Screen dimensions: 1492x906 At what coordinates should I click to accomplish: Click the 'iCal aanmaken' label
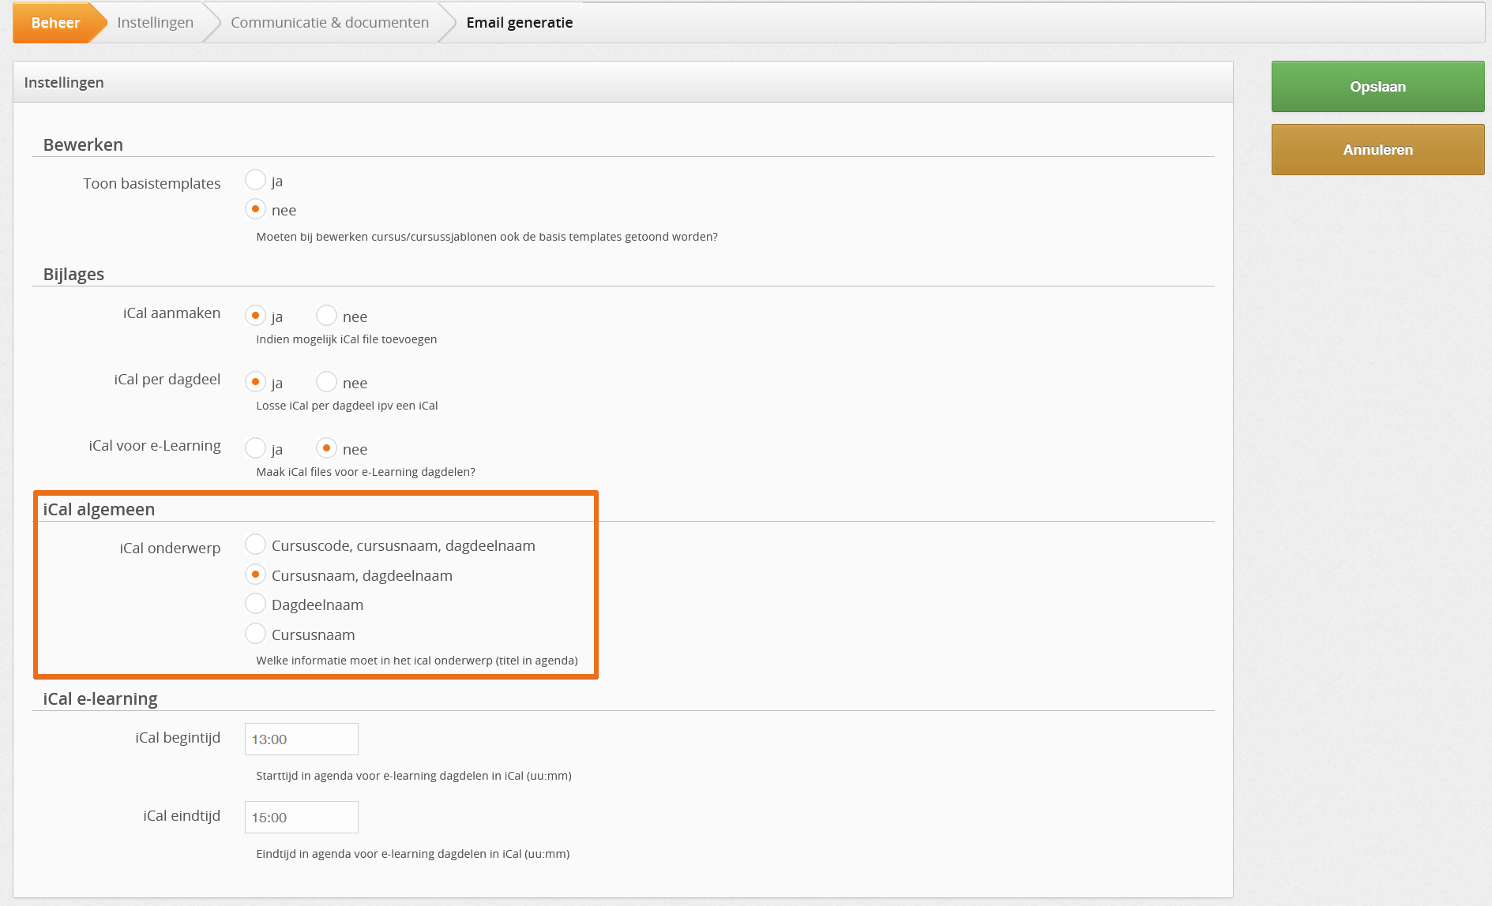click(x=171, y=313)
